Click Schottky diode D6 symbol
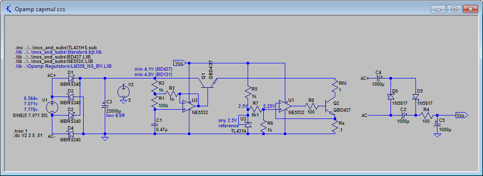The width and height of the screenshot is (483, 176). tap(391, 97)
